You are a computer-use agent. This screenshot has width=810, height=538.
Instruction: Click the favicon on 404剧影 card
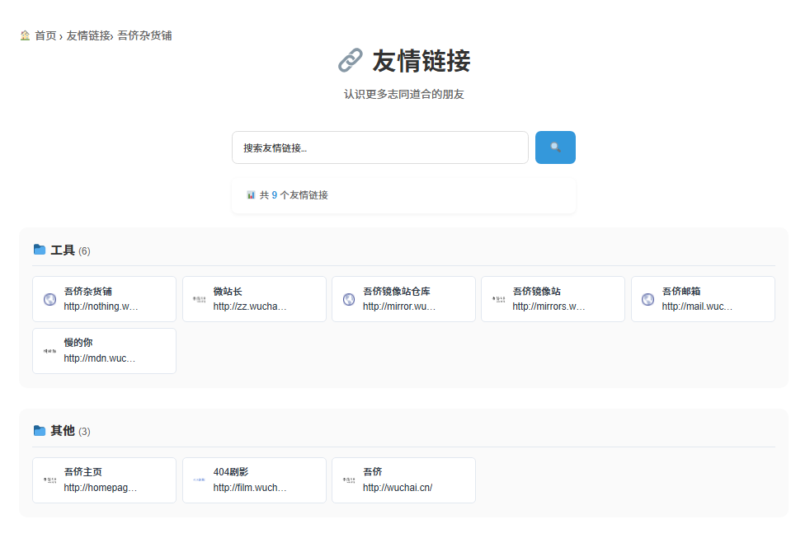199,480
